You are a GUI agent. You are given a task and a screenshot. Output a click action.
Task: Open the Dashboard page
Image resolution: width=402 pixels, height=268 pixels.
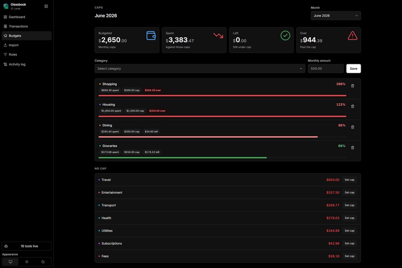pyautogui.click(x=26, y=17)
